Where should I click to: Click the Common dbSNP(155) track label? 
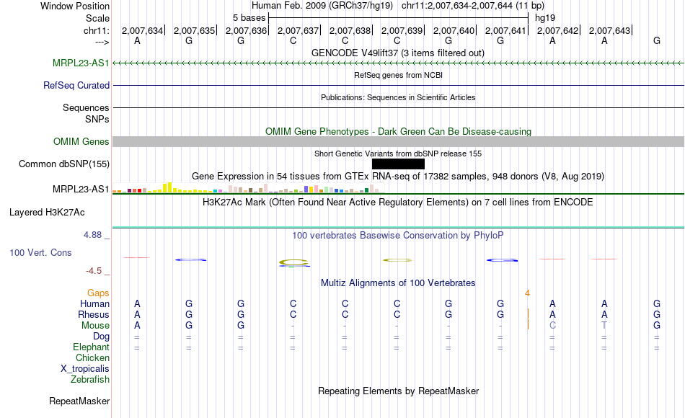click(64, 164)
